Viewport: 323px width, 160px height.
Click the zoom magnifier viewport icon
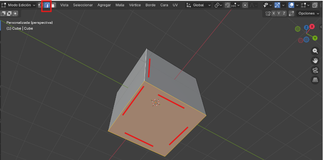(315, 51)
